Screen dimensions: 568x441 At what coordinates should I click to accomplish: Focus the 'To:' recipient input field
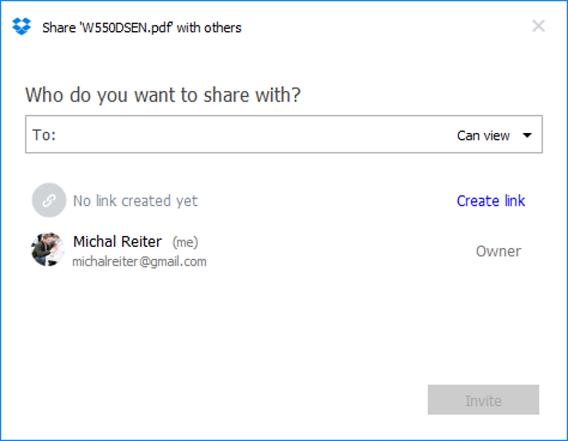pos(252,136)
